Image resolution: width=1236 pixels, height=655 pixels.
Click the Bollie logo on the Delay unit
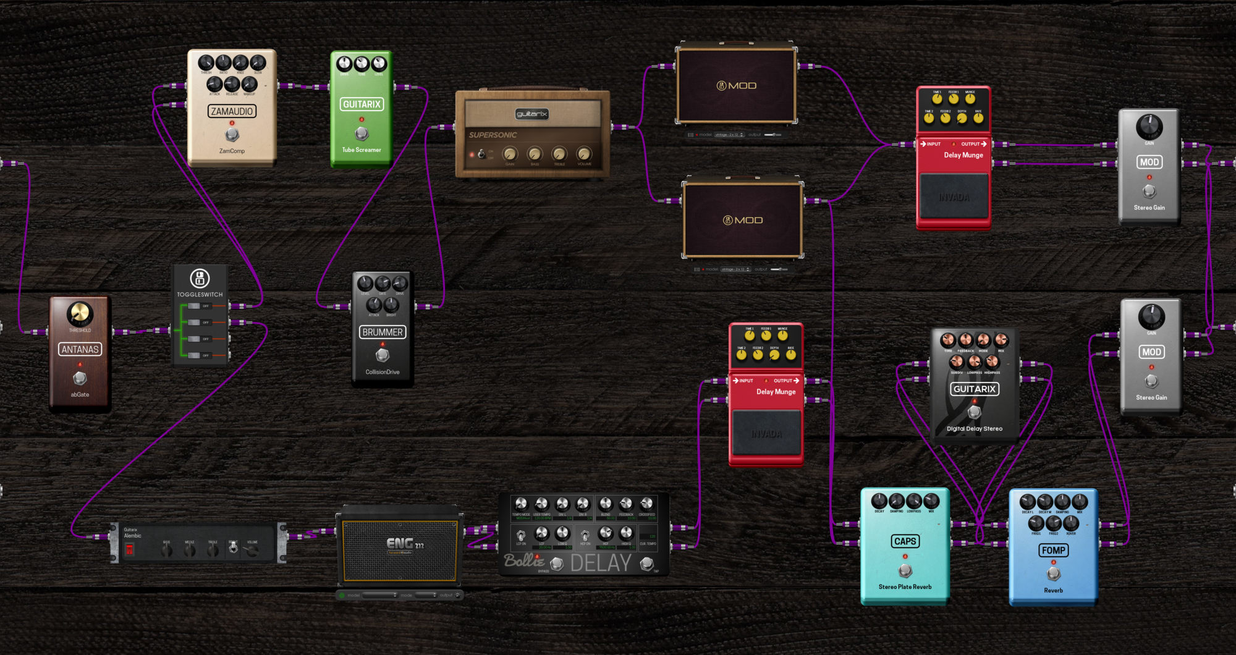(524, 561)
